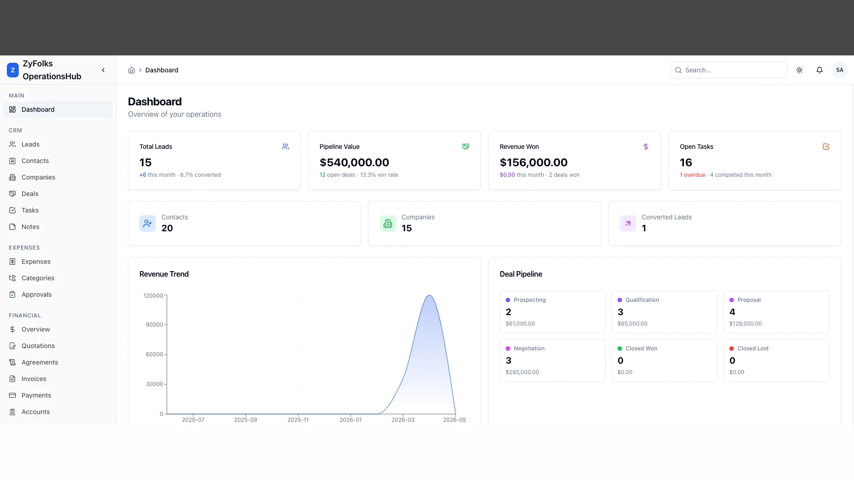Click the red Closed Lost status dot

tap(732, 349)
